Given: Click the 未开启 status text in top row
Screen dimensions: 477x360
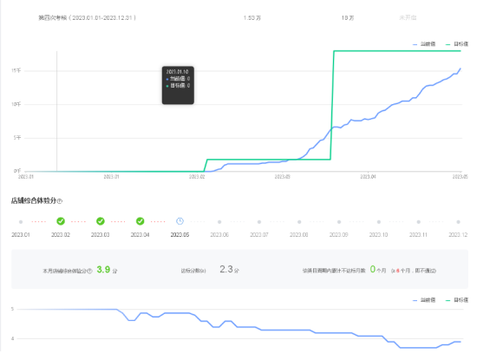Looking at the screenshot, I should pyautogui.click(x=408, y=17).
